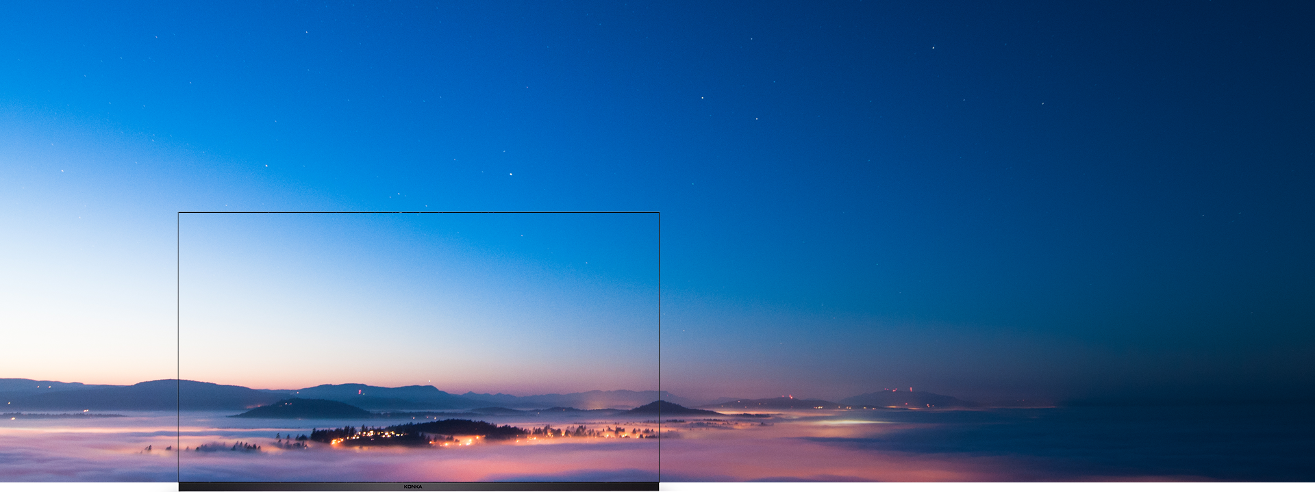Screen dimensions: 1315x492
Task: Click the top-left corner of the TV frame
Action: (x=179, y=213)
